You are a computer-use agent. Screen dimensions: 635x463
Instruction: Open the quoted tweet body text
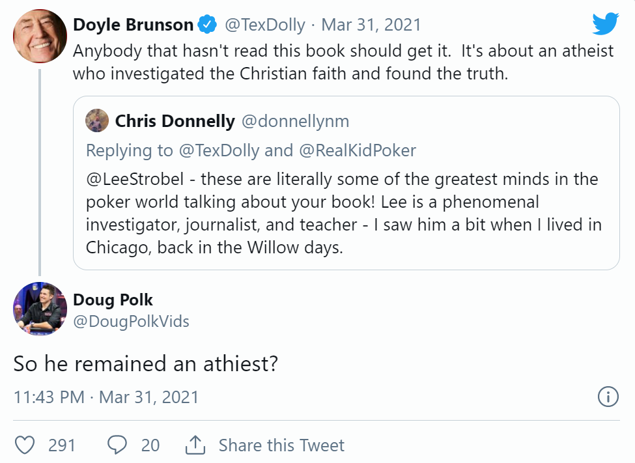click(343, 213)
